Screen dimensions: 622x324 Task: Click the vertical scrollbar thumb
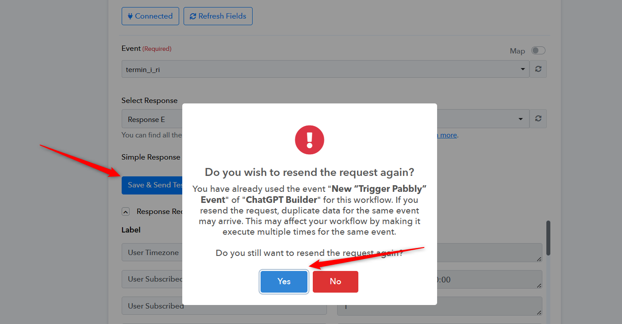coord(548,237)
